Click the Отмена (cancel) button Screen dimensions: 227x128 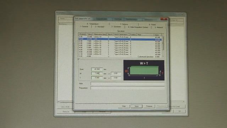pos(149,106)
